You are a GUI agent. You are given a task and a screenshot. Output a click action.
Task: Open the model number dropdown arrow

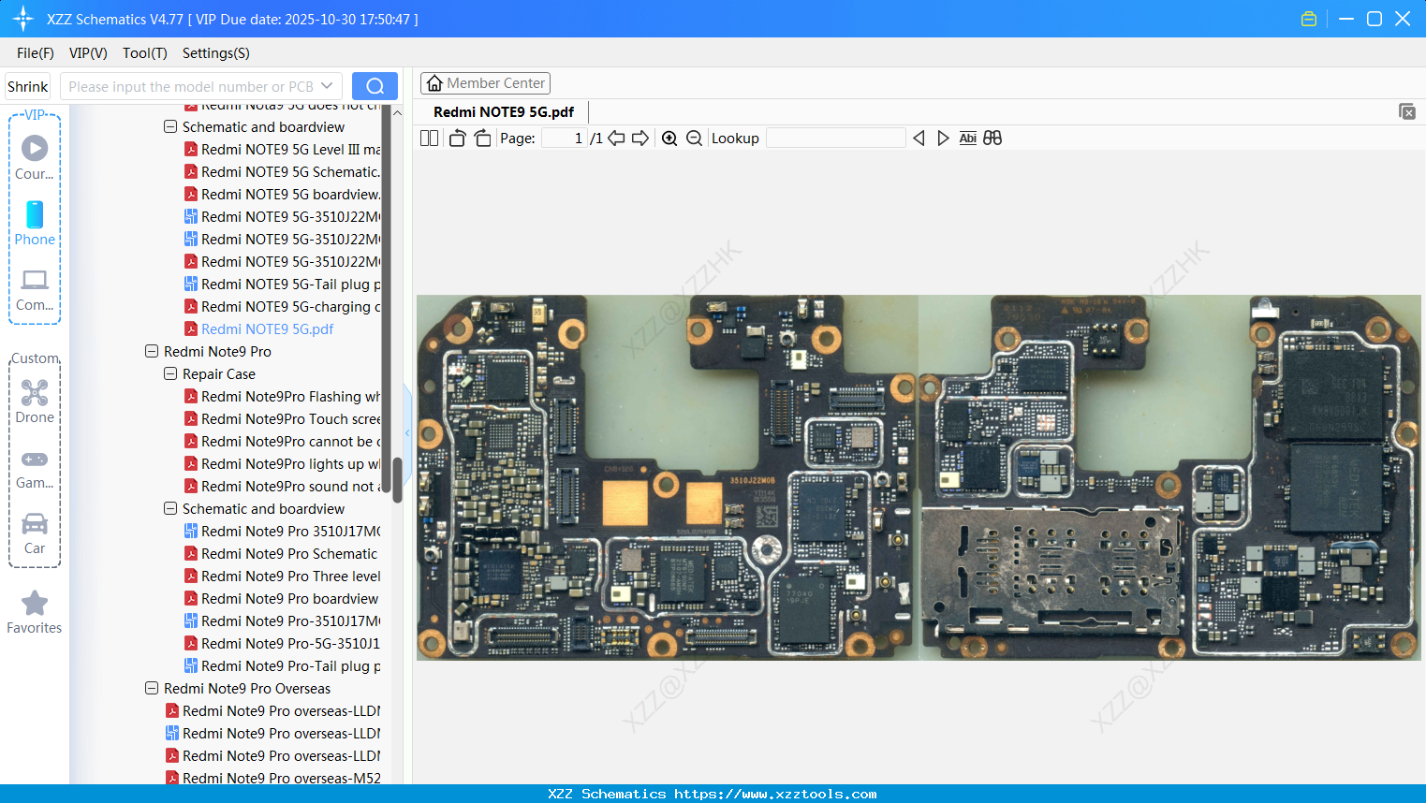pos(327,86)
